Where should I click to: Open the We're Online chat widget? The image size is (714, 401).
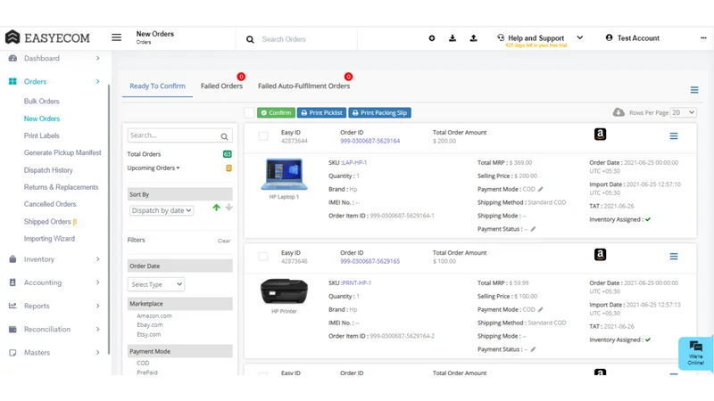695,353
